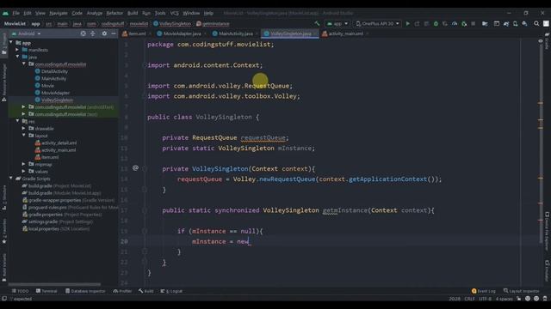Select DetailActivity in the project tree
This screenshot has height=309, width=551.
(x=54, y=71)
